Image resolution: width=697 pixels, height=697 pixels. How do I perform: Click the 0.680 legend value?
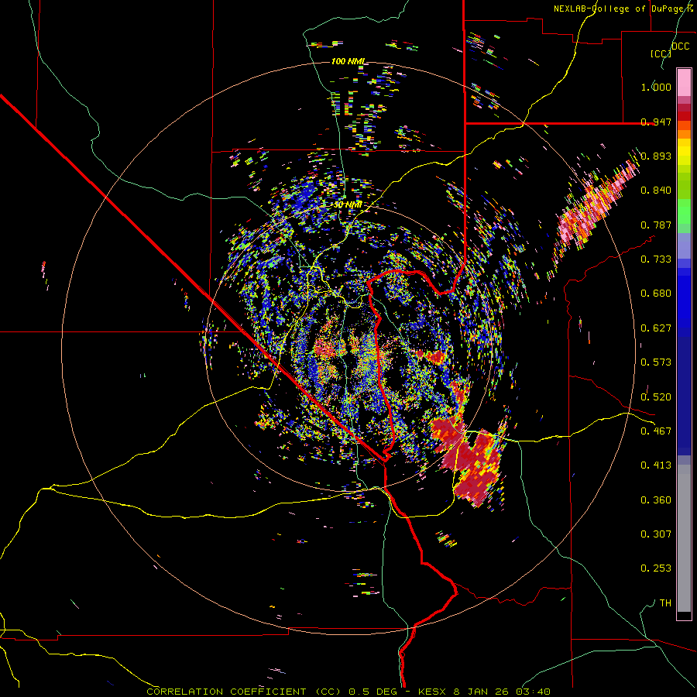[656, 294]
